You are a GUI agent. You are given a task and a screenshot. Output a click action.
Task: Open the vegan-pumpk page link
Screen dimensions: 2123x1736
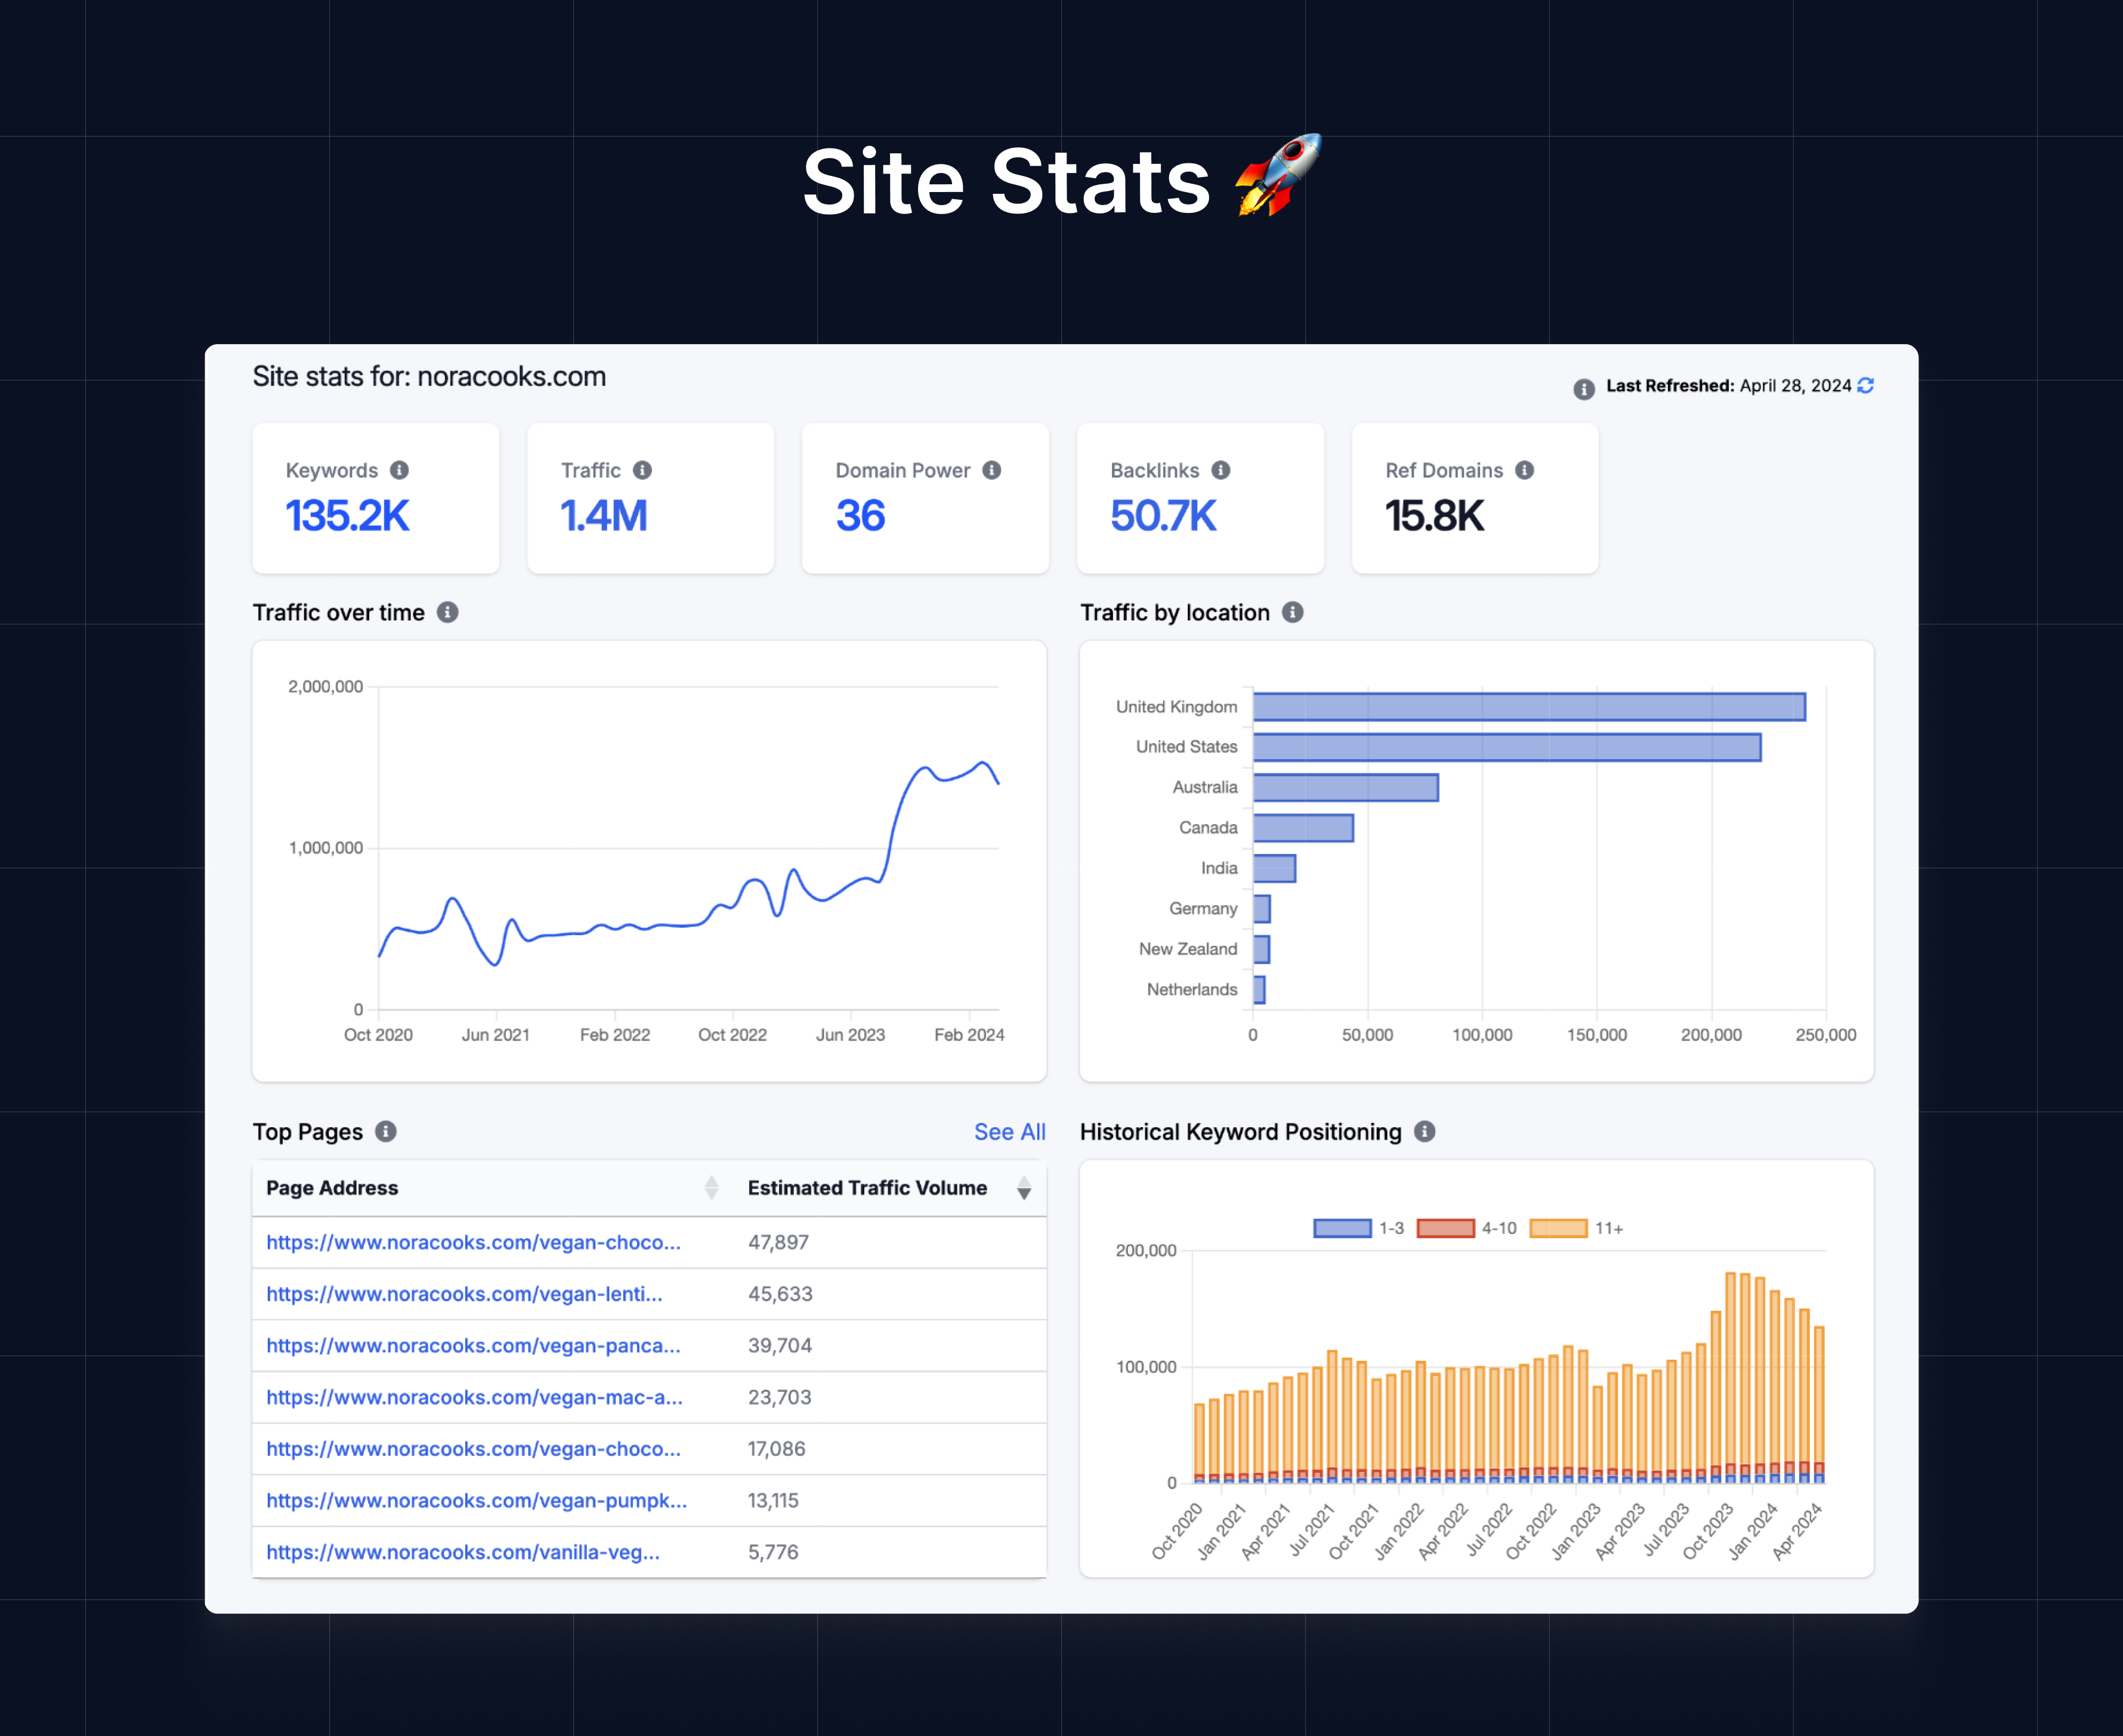(477, 1501)
